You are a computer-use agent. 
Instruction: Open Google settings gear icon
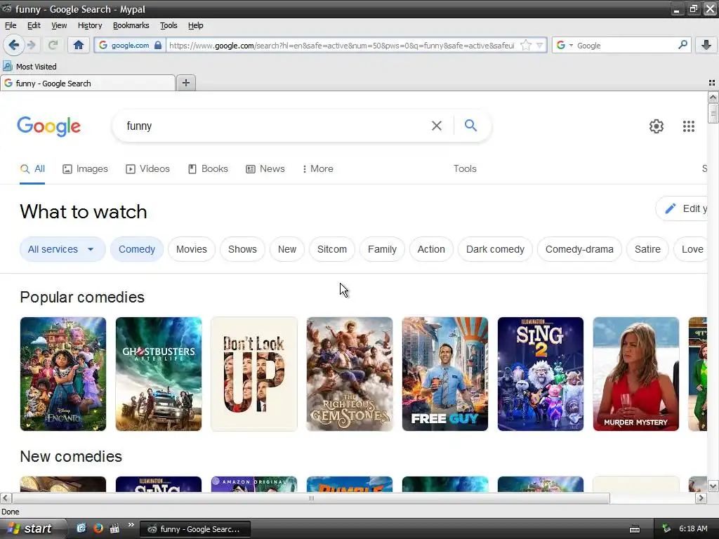click(657, 126)
